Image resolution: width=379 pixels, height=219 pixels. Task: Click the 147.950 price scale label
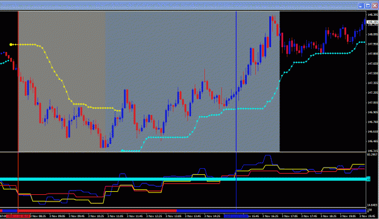pyautogui.click(x=373, y=44)
